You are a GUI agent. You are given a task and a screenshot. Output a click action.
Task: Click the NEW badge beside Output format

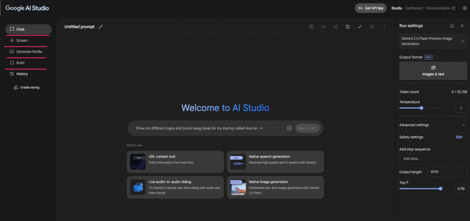(428, 57)
